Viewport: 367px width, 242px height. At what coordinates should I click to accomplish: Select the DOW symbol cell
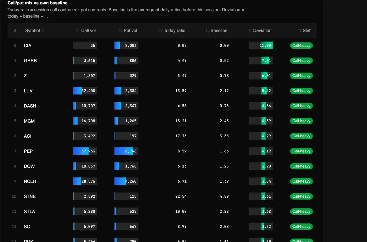pos(29,166)
